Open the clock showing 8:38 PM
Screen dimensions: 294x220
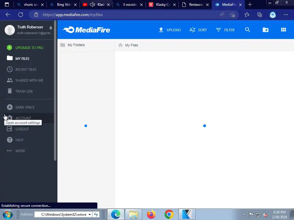(x=279, y=214)
